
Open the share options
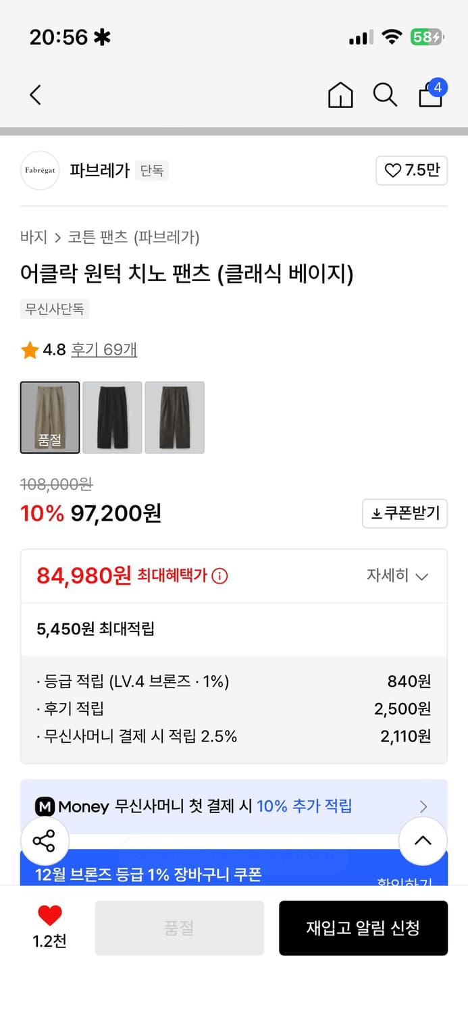pyautogui.click(x=45, y=841)
